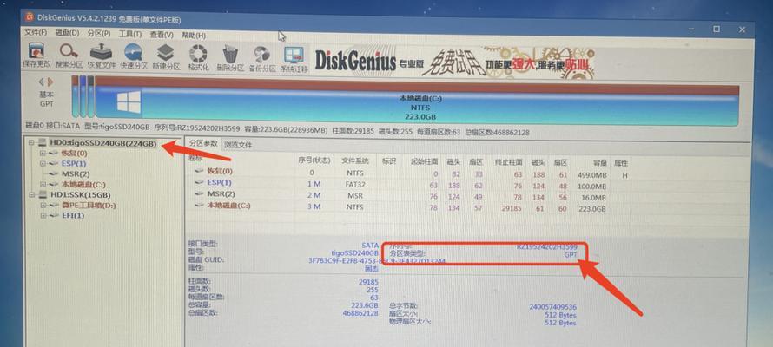Screen dimensions: 773x347
Task: Click the 搜索分区 magnifier toolbar icon
Action: coord(69,51)
